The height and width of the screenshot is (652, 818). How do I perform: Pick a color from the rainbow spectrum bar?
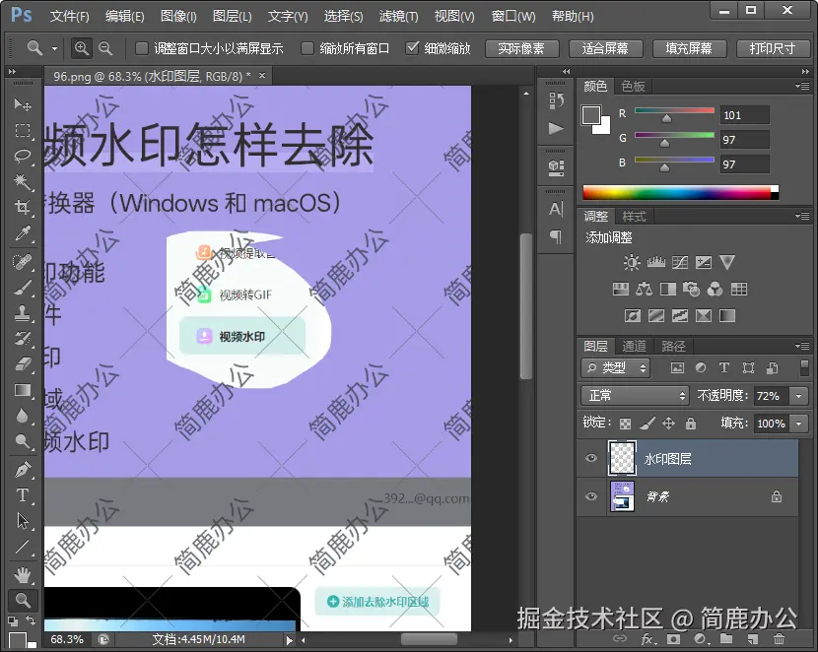pos(680,188)
